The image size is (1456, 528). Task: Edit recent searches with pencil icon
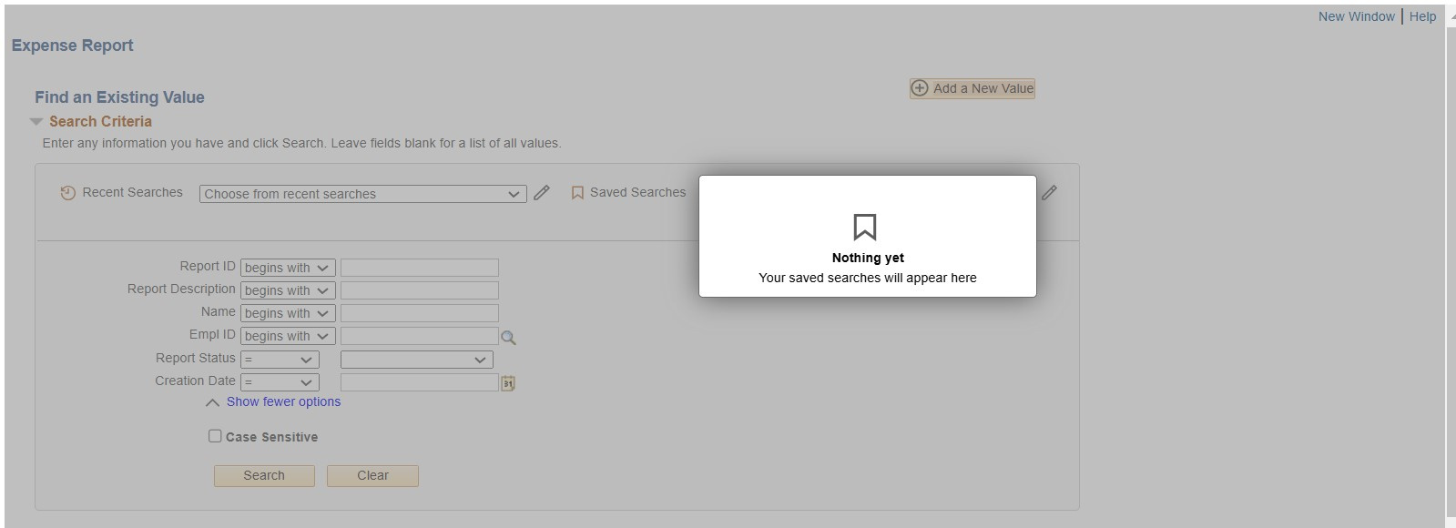[x=542, y=193]
